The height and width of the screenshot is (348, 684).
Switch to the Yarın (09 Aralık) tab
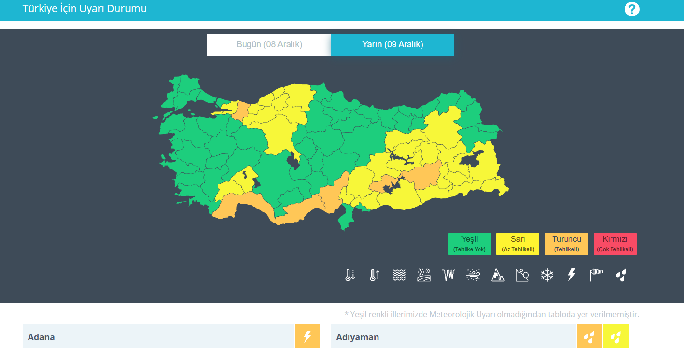tap(393, 44)
